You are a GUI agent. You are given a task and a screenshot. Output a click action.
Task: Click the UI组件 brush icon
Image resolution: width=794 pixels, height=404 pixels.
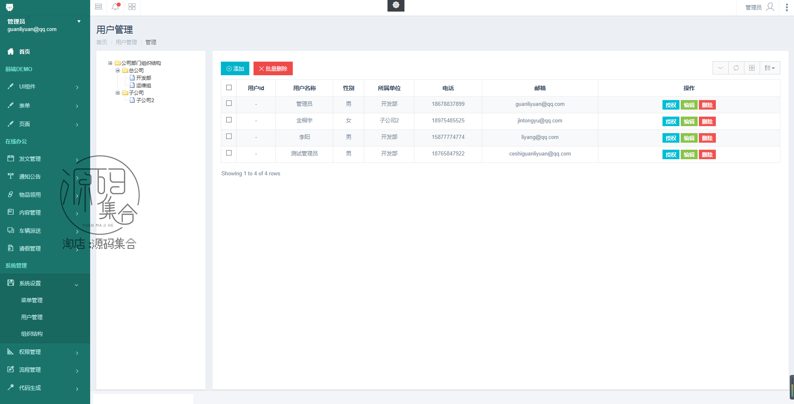tap(11, 86)
